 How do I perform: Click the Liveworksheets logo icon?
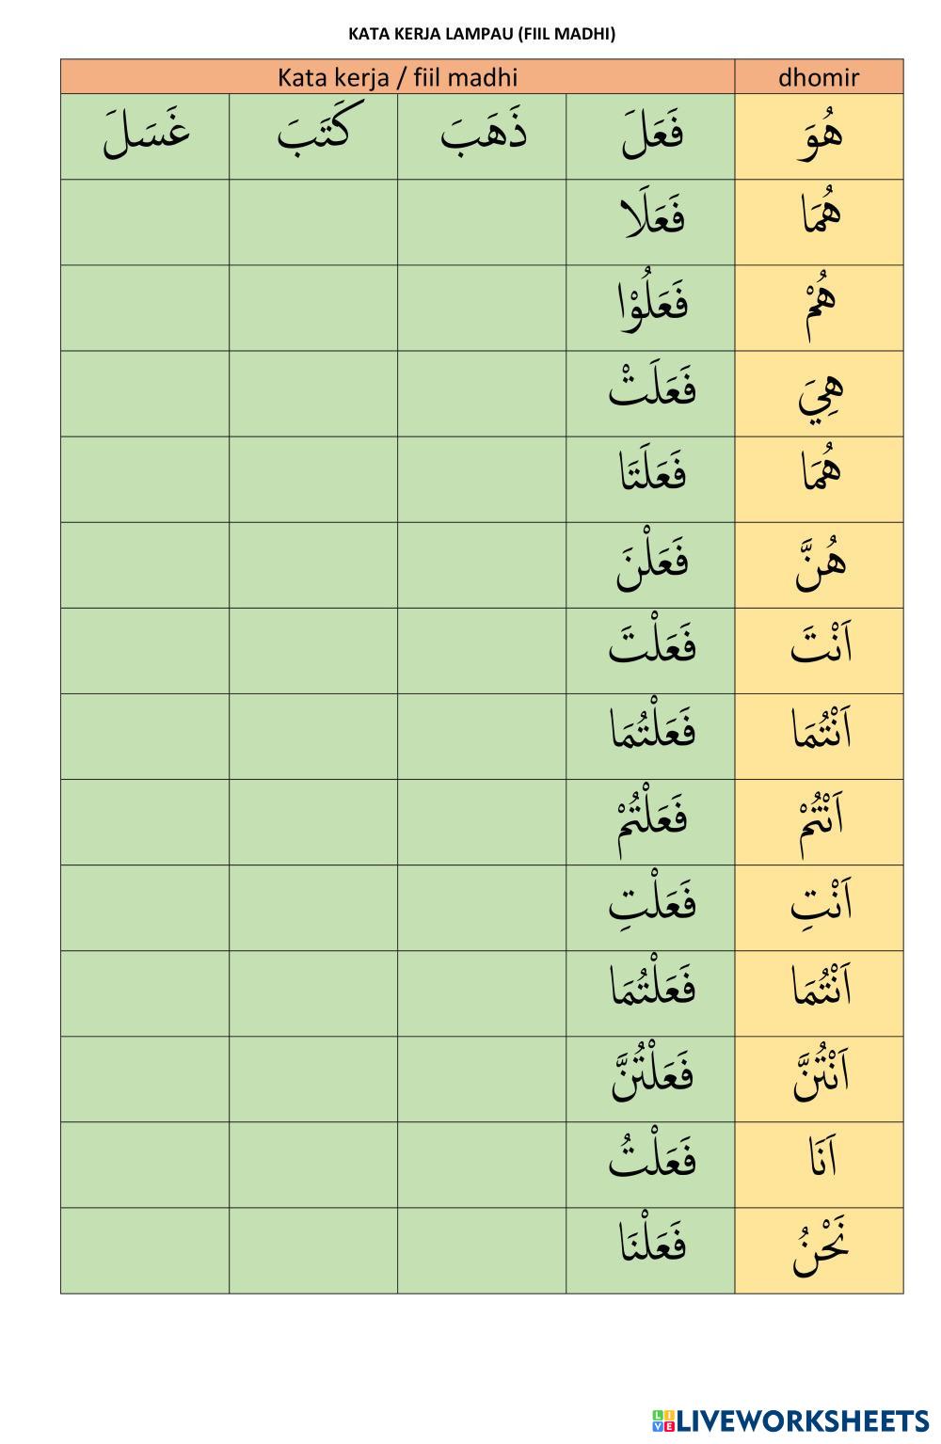(x=662, y=1420)
